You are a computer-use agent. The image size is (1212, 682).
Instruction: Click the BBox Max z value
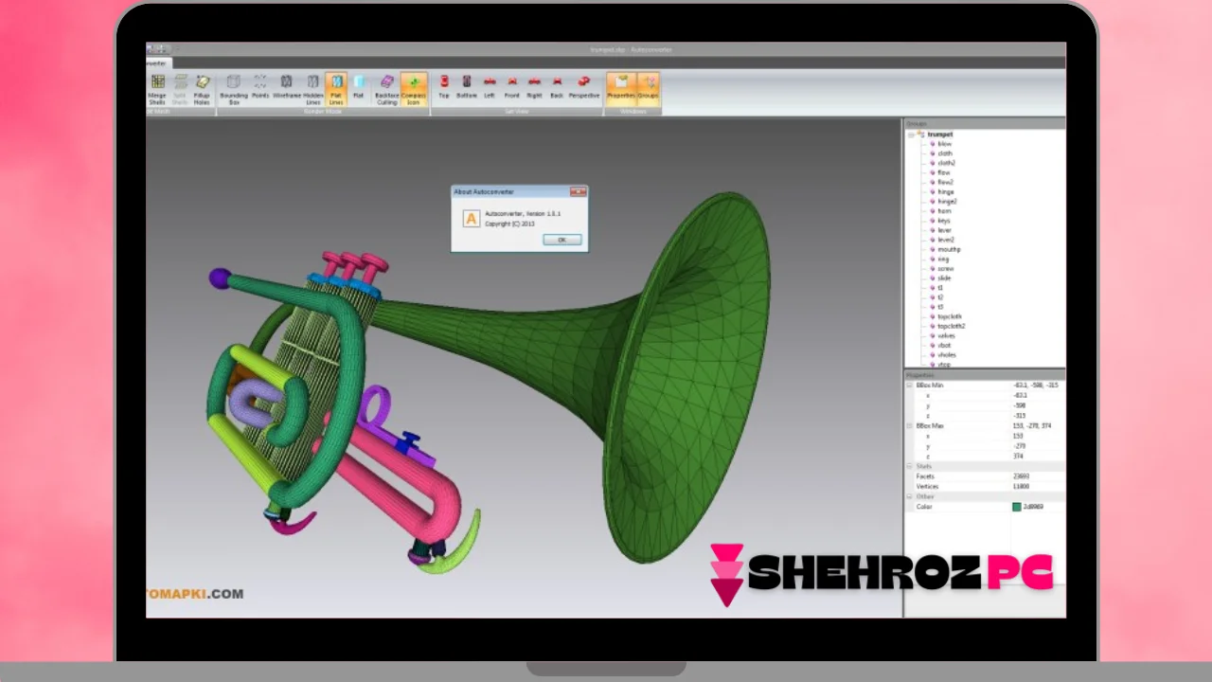pyautogui.click(x=1038, y=456)
